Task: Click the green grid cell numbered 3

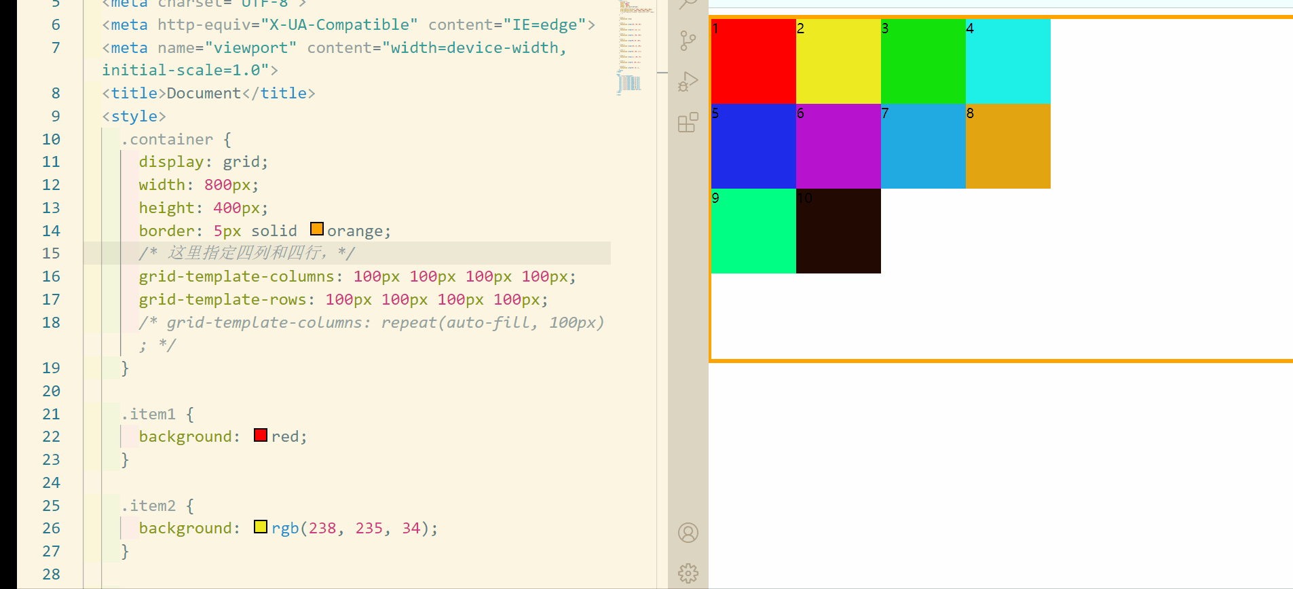Action: (x=923, y=61)
